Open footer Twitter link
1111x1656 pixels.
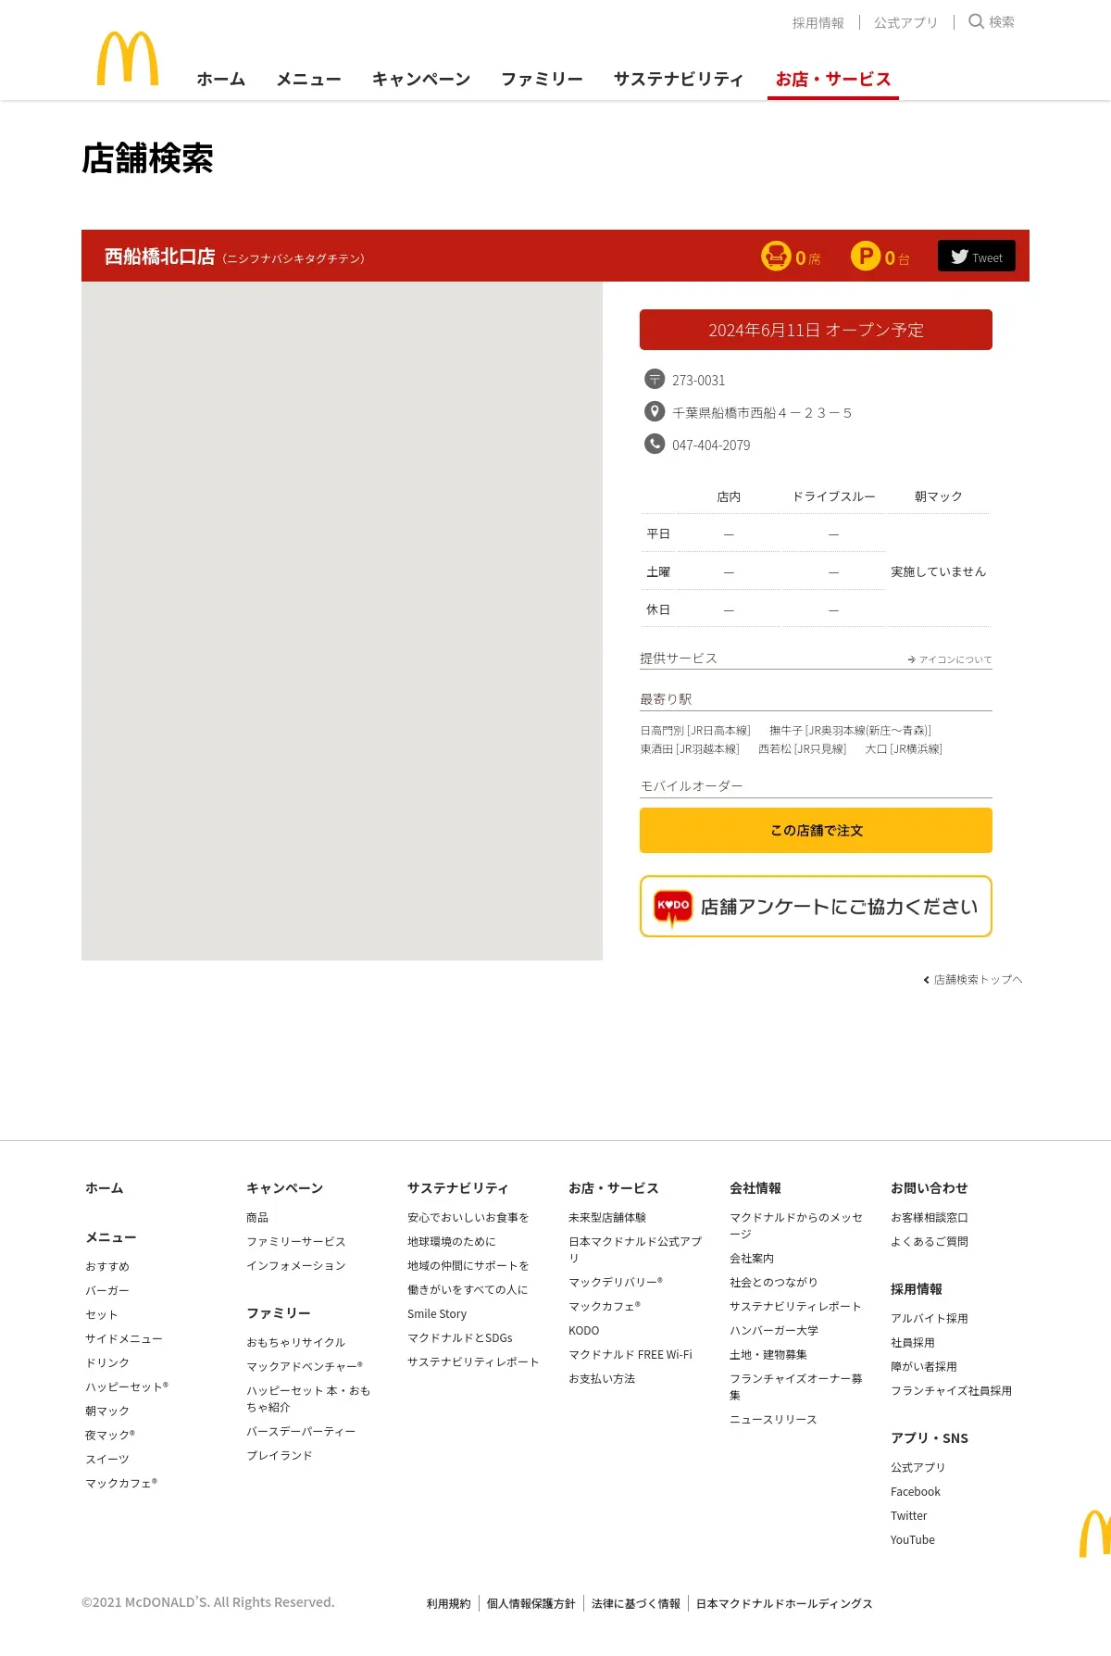click(909, 1515)
